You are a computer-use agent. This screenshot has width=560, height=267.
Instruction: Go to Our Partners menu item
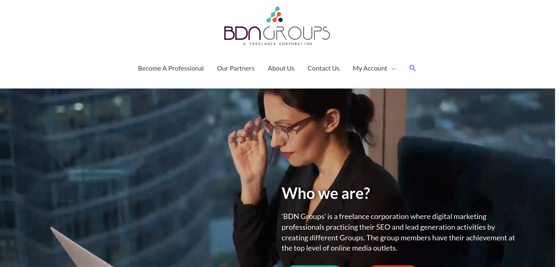(x=236, y=68)
